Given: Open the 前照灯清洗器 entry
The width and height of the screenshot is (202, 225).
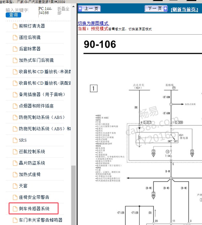Looking at the screenshot, I should [x=32, y=26].
